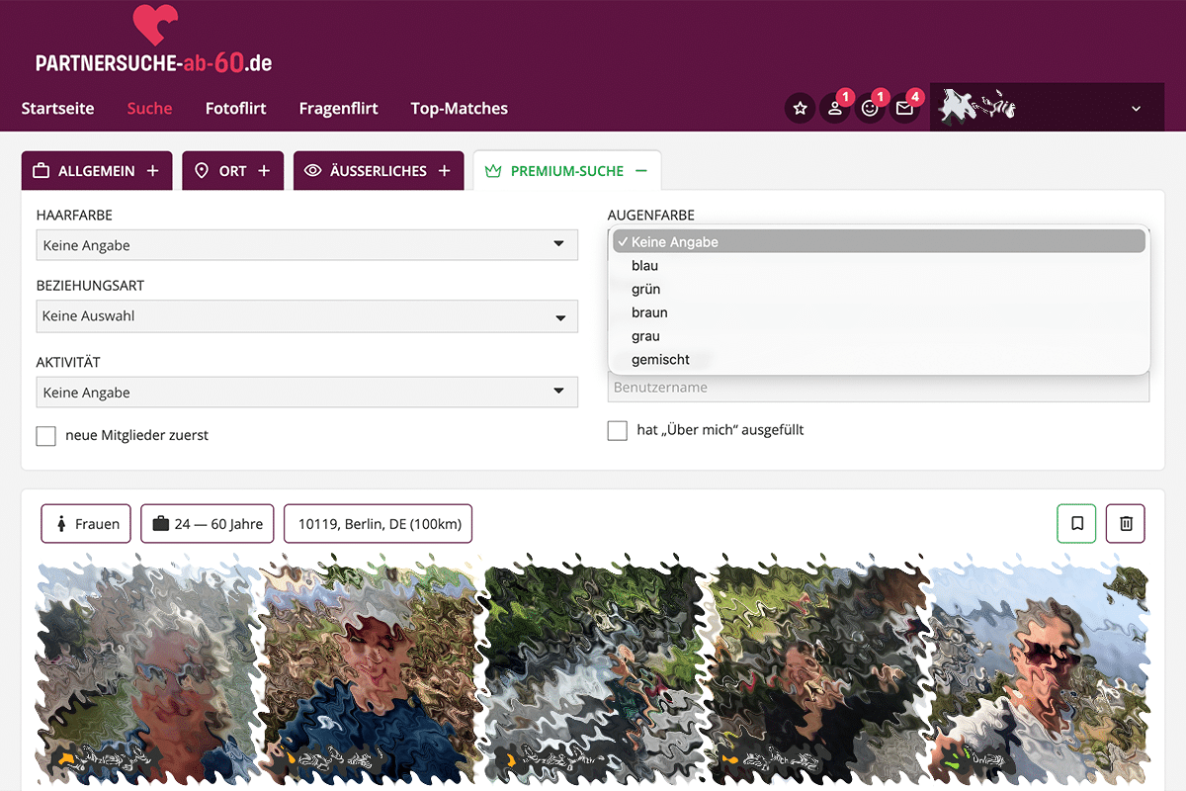Enable "neue Mitglieder zuerst" checkbox
This screenshot has width=1186, height=791.
point(45,436)
